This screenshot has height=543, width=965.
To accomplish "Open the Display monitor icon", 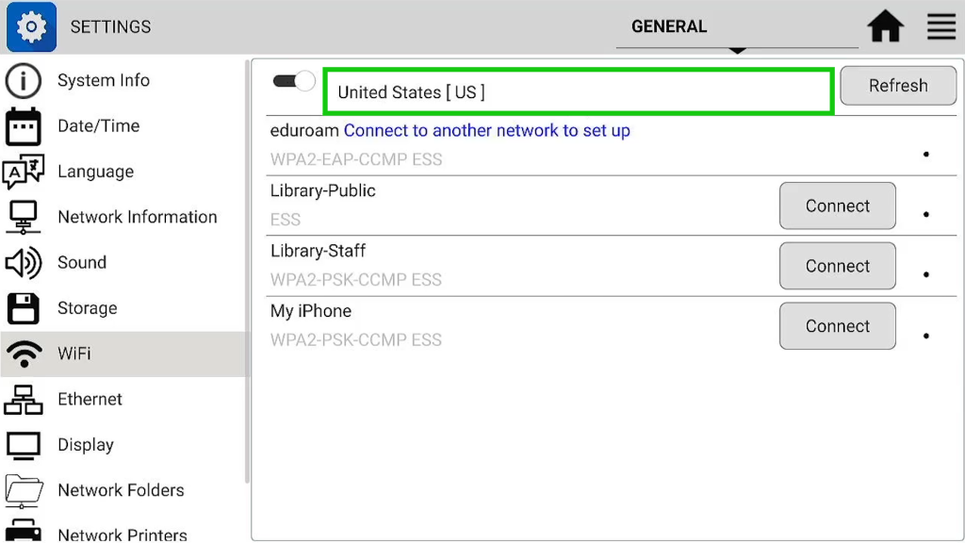I will [24, 446].
